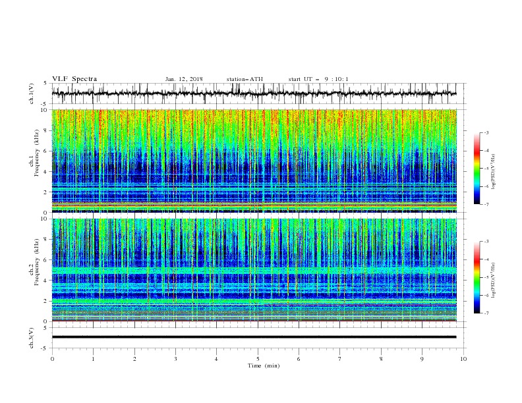Viewport: 522px width, 403px height.
Task: Click the color bar beside ch.1 spectrogram
Action: 477,169
